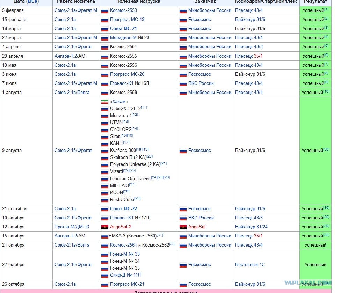
Task: Click the flag beside MIET-AIS
Action: tap(104, 186)
